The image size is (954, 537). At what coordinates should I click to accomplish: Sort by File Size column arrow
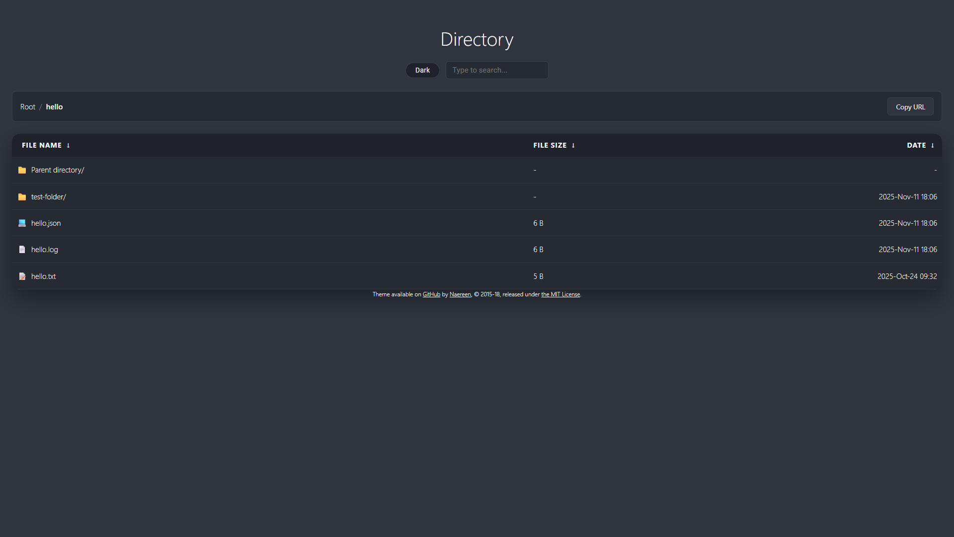click(x=573, y=146)
